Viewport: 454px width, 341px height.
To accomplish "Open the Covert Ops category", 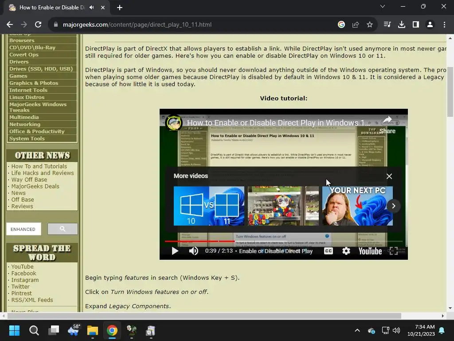I will pyautogui.click(x=24, y=55).
